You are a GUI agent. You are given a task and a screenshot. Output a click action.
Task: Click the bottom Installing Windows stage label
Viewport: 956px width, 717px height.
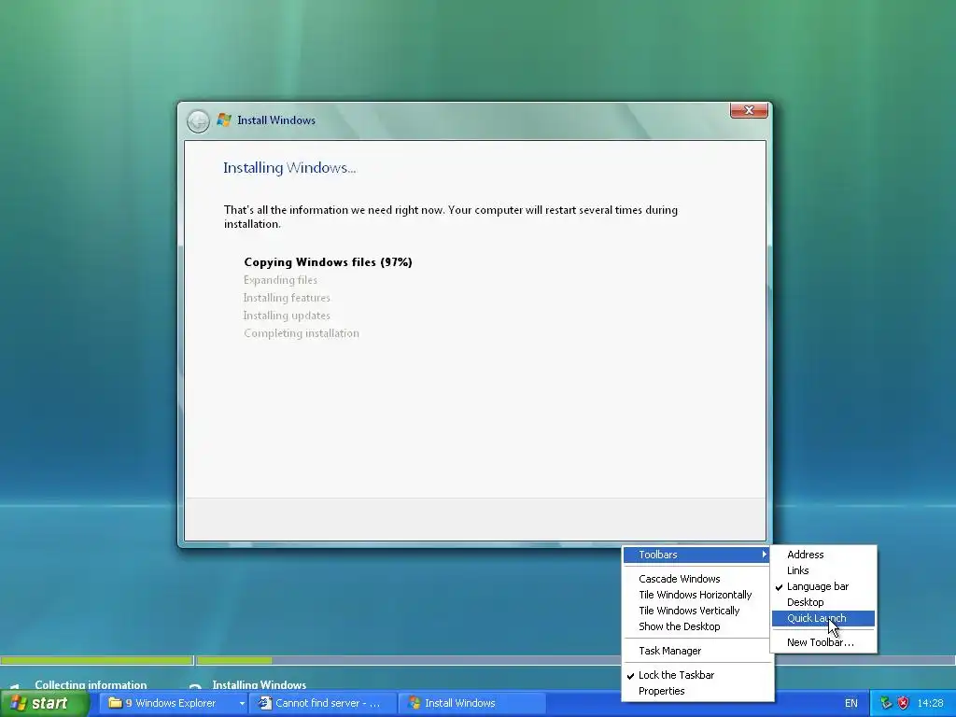point(260,684)
